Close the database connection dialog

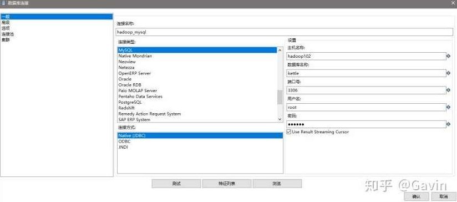click(x=453, y=2)
